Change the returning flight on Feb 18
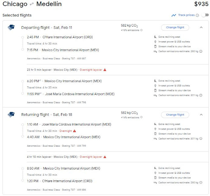This screenshot has width=210, height=196. tap(175, 115)
